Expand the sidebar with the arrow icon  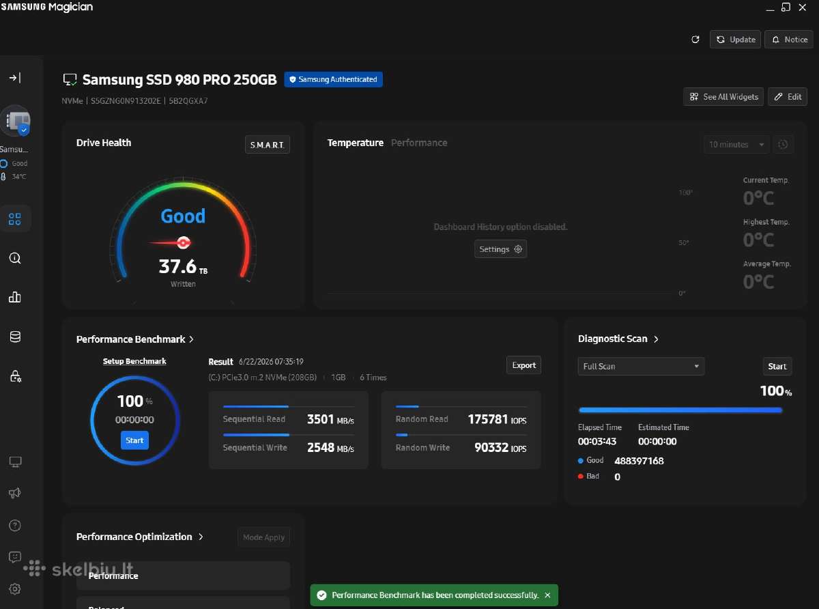click(15, 78)
